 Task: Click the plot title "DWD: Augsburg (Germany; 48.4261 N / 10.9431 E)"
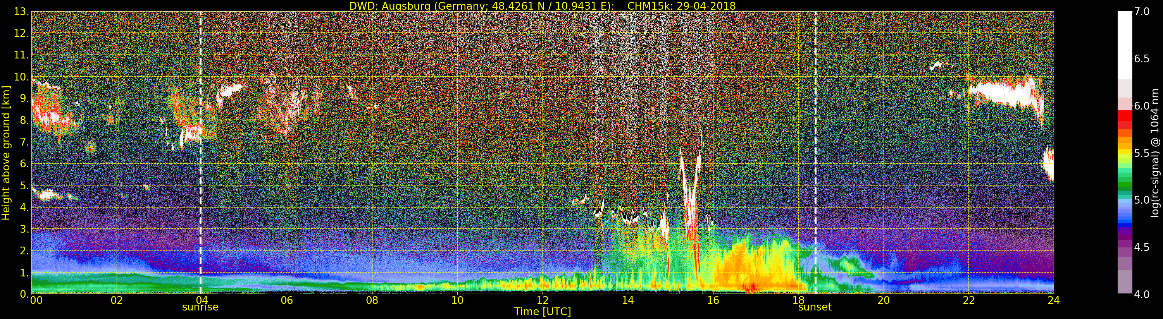pos(482,6)
